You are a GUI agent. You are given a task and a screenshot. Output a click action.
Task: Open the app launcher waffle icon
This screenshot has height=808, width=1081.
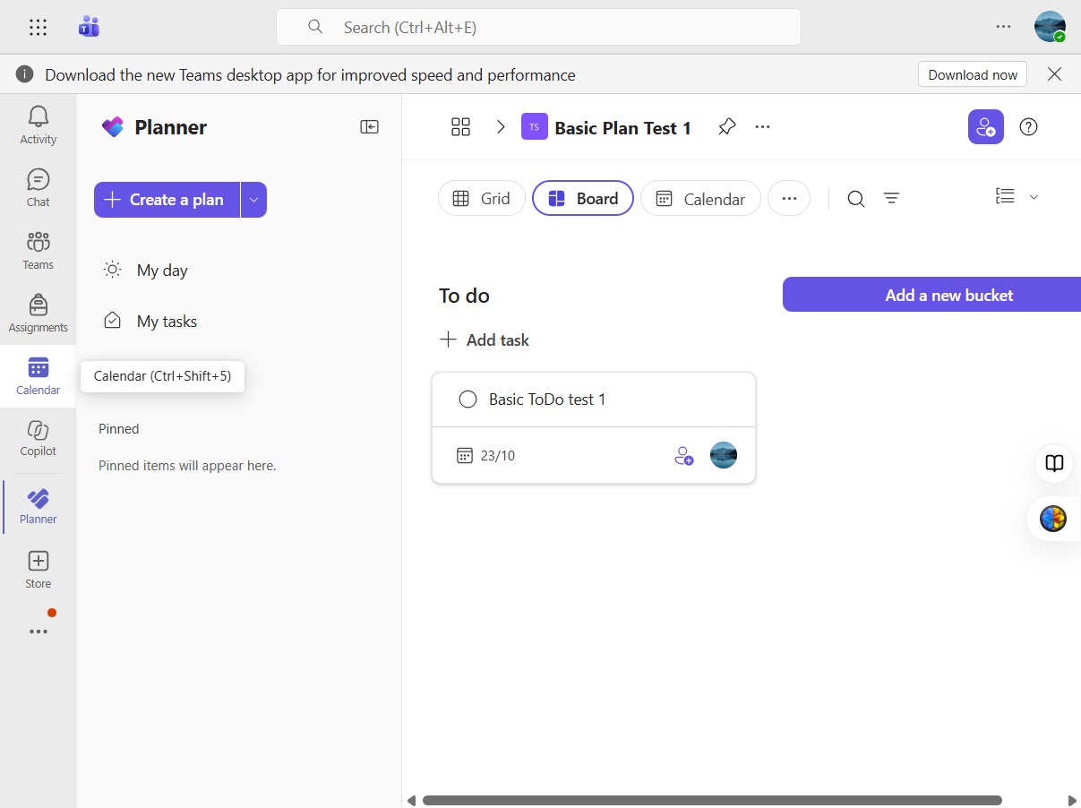pyautogui.click(x=38, y=27)
